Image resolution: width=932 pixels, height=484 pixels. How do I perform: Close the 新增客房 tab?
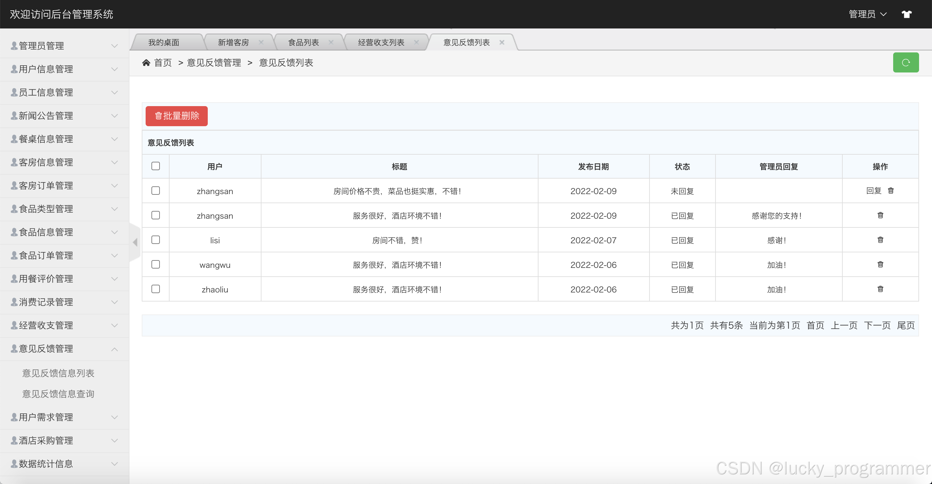261,42
